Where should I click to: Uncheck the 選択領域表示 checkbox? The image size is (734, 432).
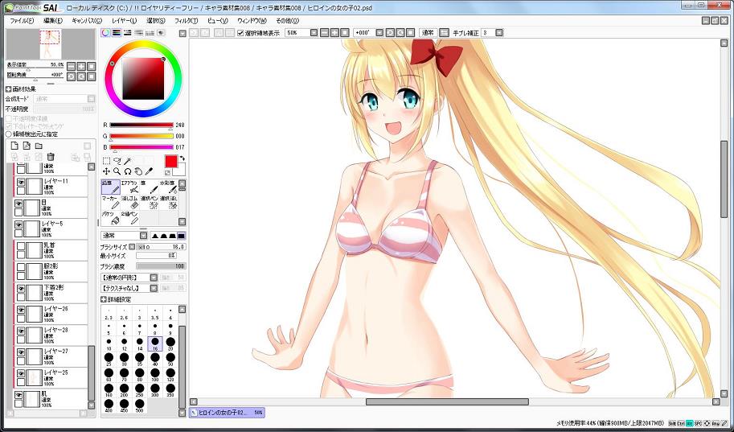[x=240, y=33]
